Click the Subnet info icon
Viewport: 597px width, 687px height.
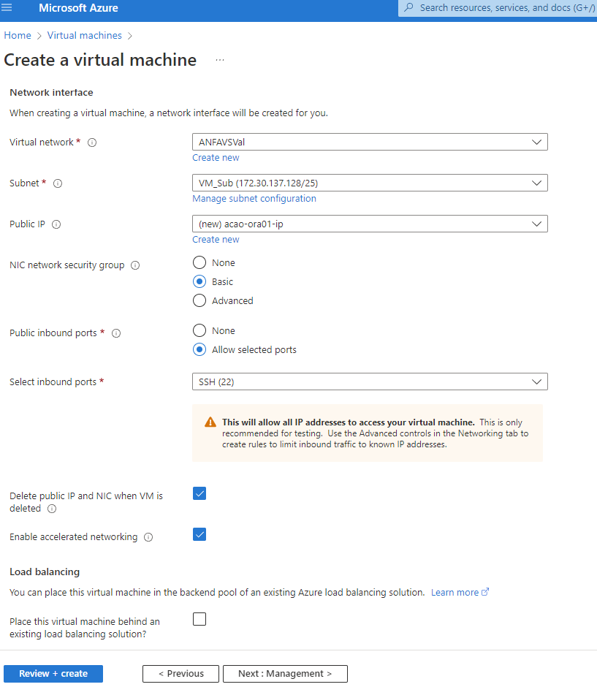tap(58, 183)
